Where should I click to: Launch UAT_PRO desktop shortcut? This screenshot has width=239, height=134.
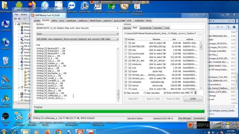(98, 7)
